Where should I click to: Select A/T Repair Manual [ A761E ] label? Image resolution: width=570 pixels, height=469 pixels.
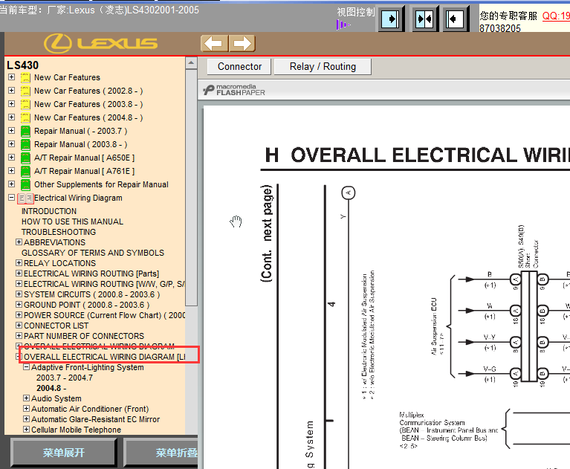coord(84,171)
